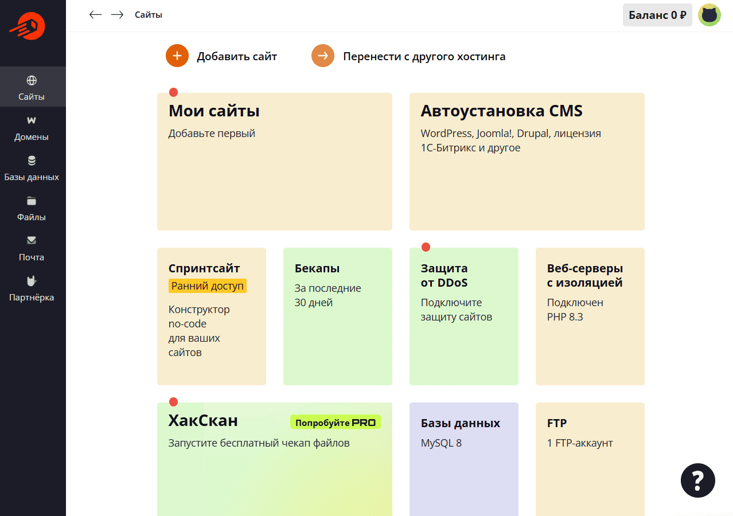
Task: Open the Сайты globe icon in the sidebar
Action: pos(32,80)
